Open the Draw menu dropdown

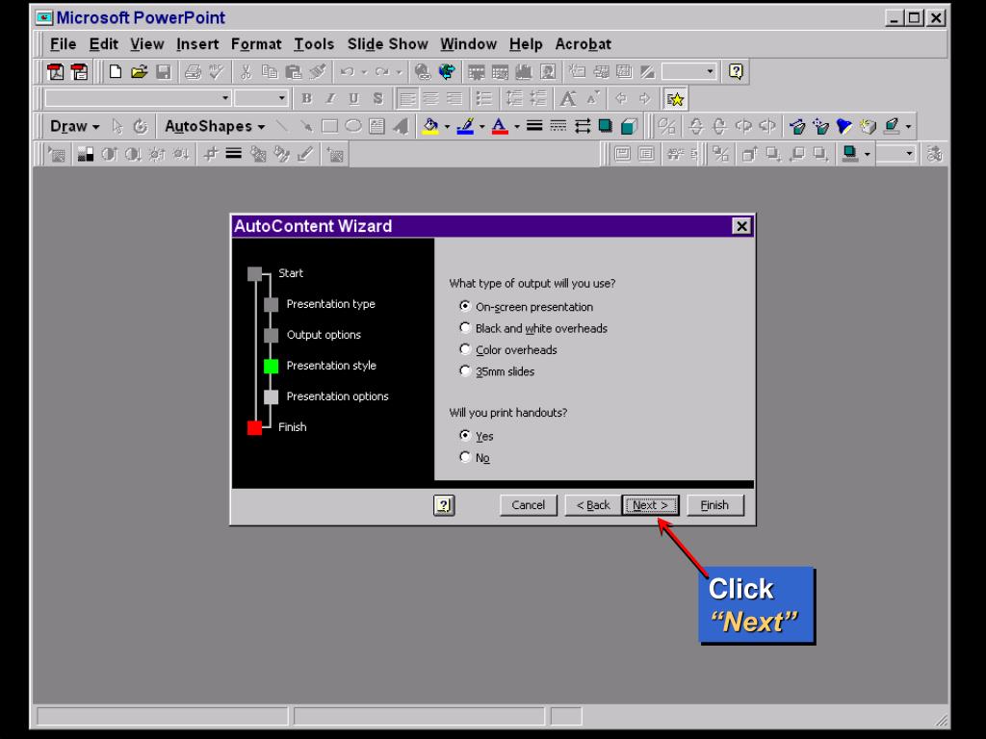[74, 126]
